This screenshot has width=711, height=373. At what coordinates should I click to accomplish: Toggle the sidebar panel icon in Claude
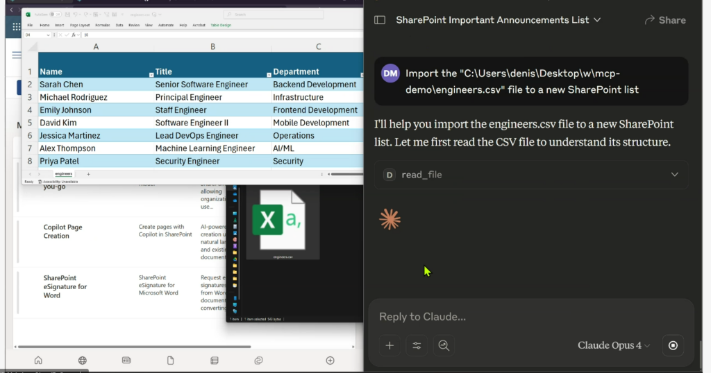tap(380, 20)
